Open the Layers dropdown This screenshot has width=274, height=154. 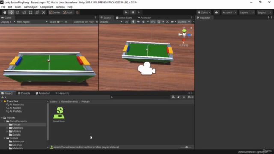(x=247, y=12)
